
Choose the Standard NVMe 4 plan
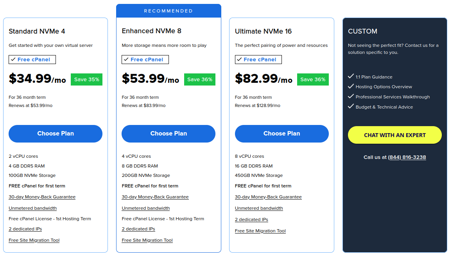(x=55, y=134)
